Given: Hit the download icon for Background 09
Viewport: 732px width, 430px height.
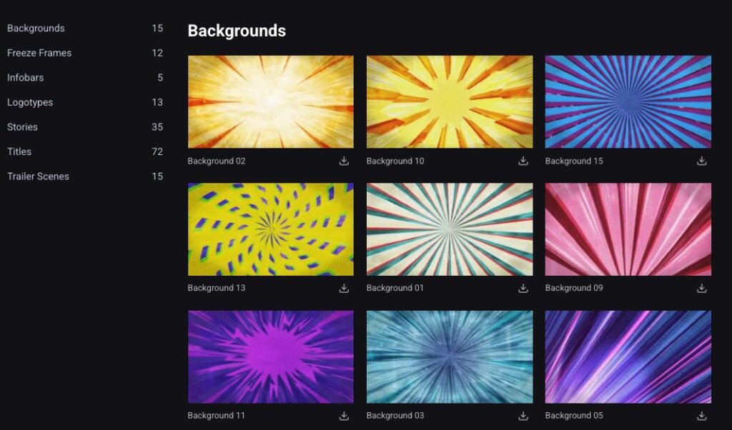Looking at the screenshot, I should (x=702, y=288).
